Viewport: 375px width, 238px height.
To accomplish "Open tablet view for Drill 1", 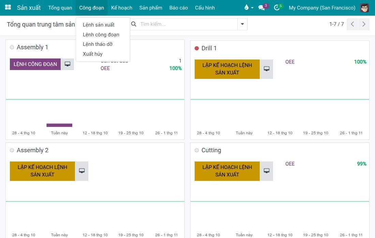I will [x=267, y=69].
